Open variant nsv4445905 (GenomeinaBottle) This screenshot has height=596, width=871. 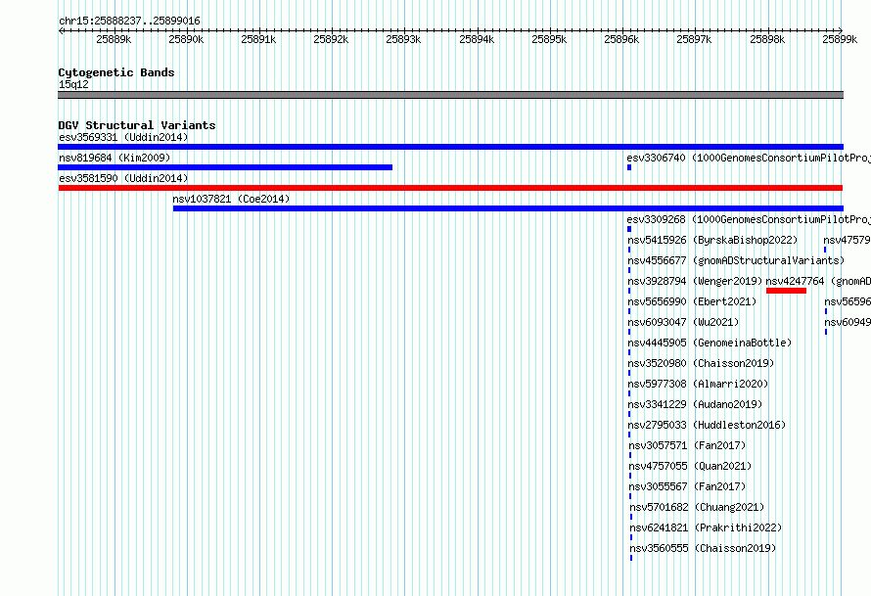(x=710, y=343)
